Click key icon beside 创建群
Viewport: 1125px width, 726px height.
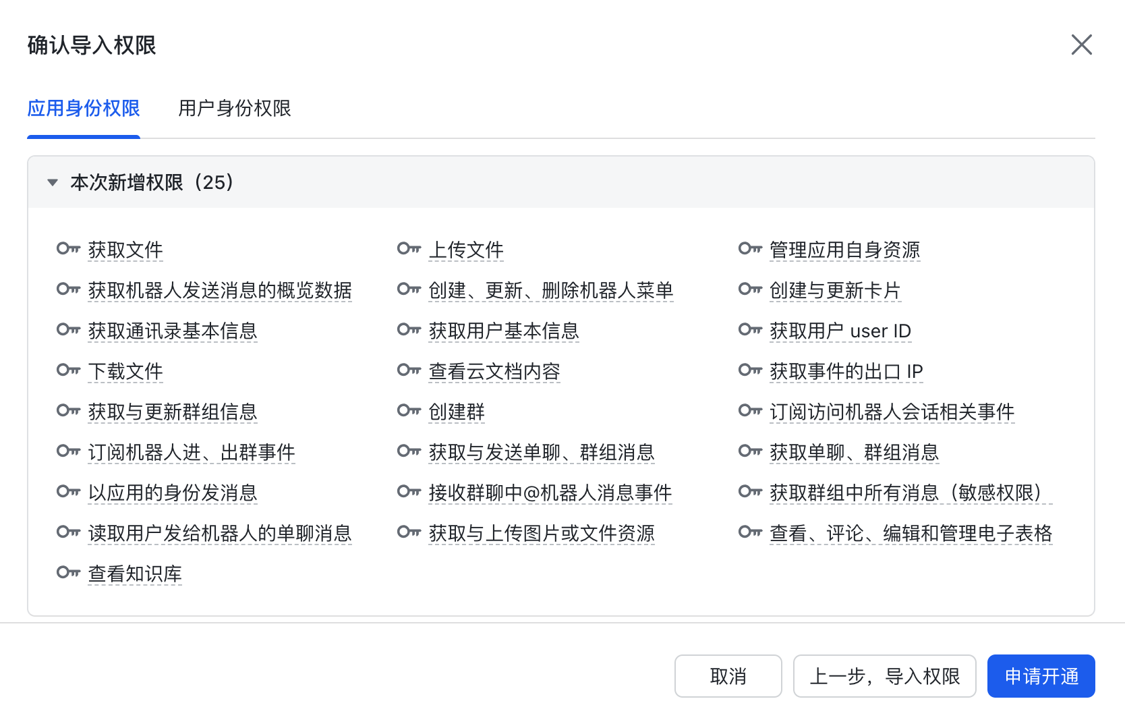pyautogui.click(x=409, y=411)
